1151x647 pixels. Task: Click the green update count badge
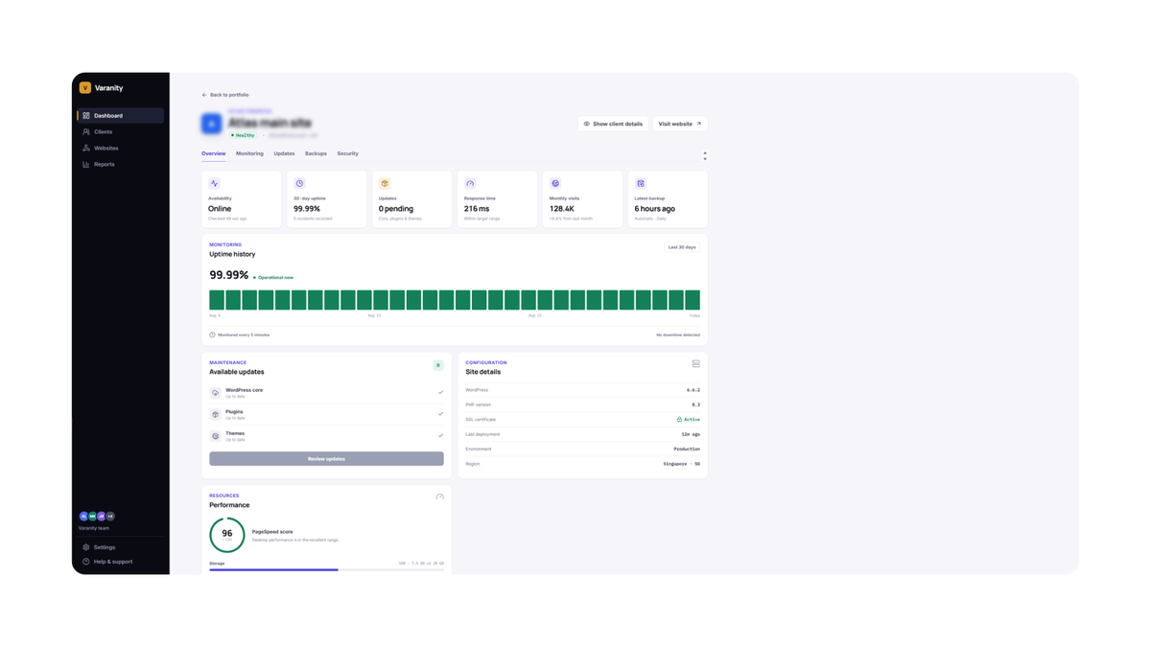click(x=438, y=365)
